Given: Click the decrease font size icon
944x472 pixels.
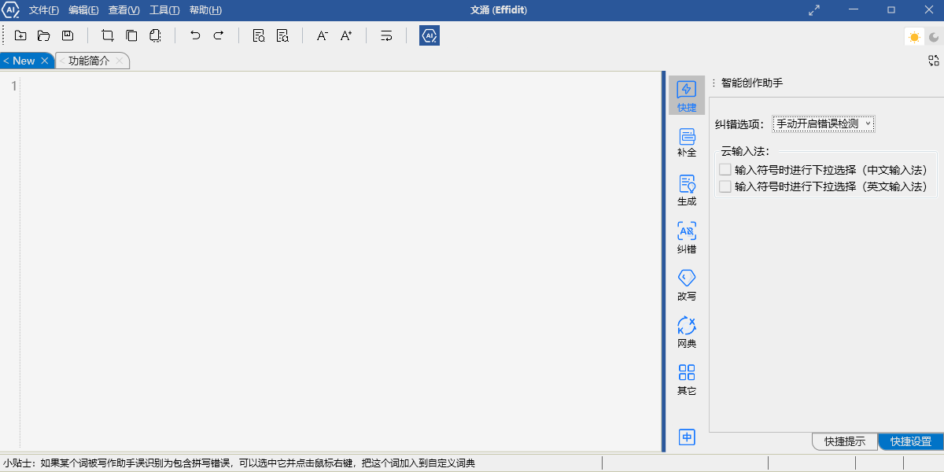Looking at the screenshot, I should click(x=322, y=35).
